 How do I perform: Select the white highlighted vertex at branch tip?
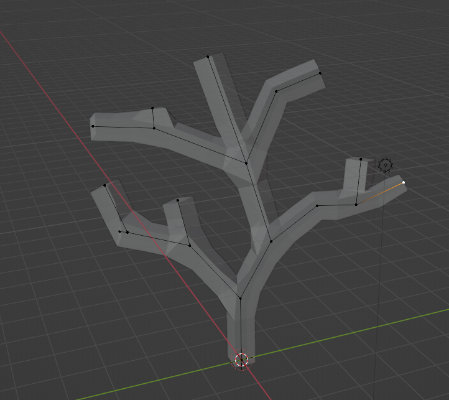404,182
